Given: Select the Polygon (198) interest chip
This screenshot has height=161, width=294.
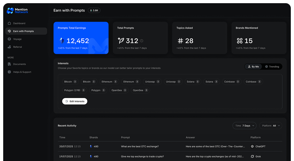Looking at the screenshot, I should click(x=72, y=90).
